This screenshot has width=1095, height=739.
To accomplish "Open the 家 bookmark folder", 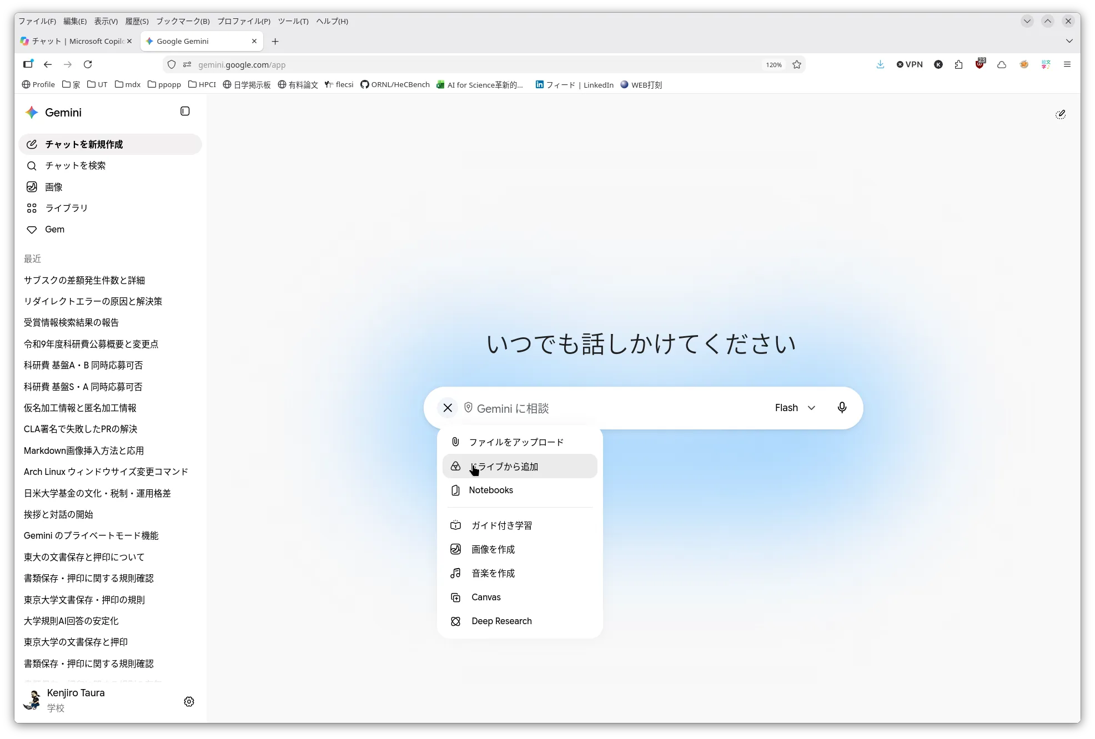I will pos(71,84).
